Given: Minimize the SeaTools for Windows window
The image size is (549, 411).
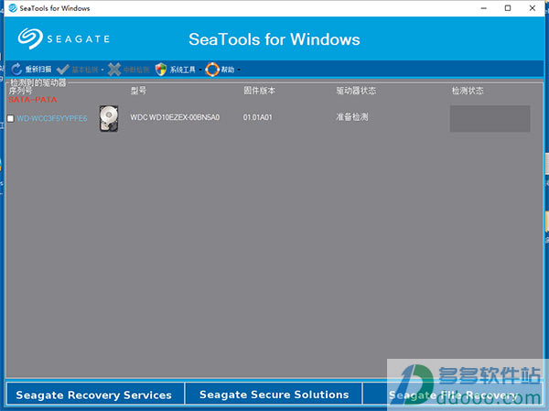Looking at the screenshot, I should pos(484,8).
